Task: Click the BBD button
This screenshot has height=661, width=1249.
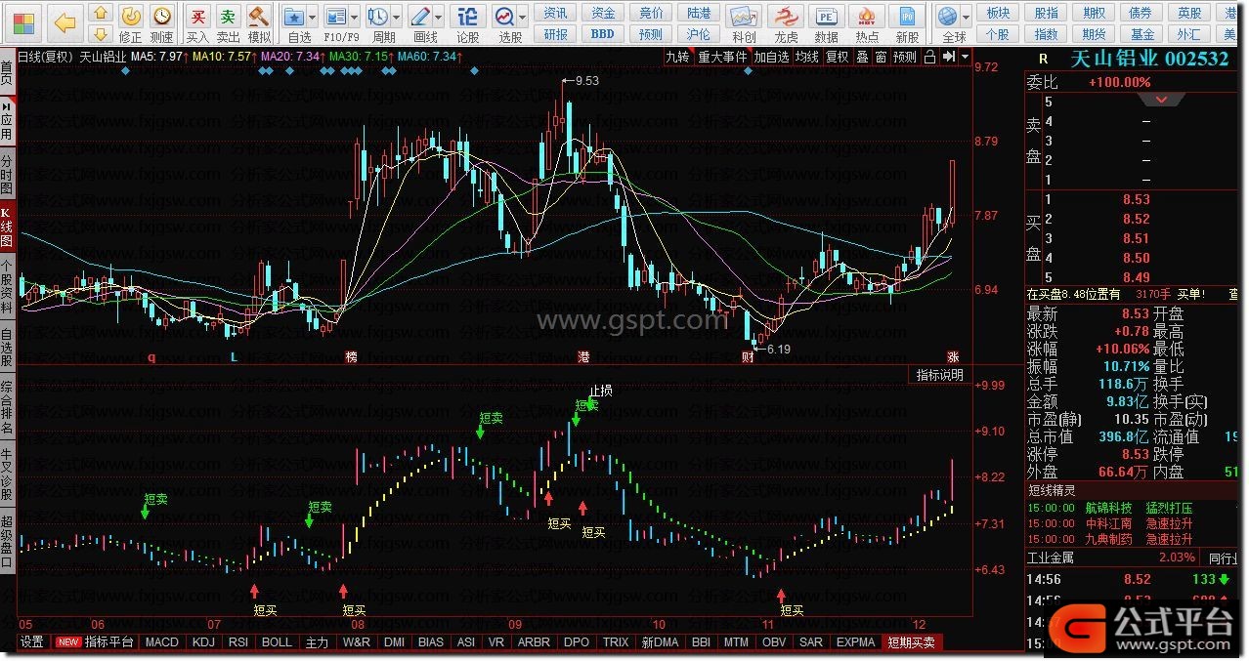Action: pyautogui.click(x=604, y=33)
